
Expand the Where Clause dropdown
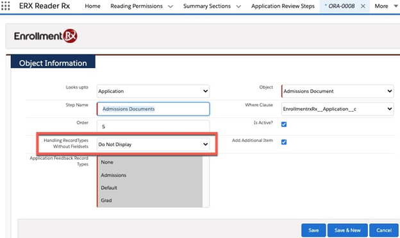point(337,109)
